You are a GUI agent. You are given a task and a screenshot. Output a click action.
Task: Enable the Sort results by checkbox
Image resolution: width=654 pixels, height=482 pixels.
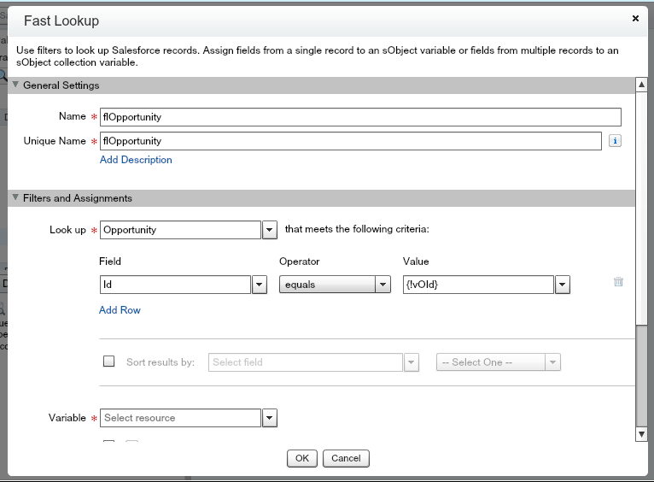coord(108,361)
